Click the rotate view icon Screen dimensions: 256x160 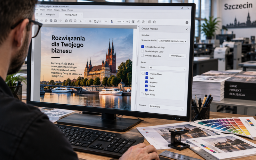pos(139,22)
